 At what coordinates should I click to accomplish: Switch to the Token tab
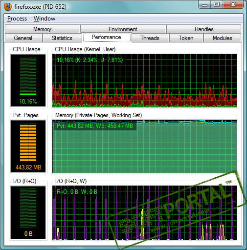pyautogui.click(x=186, y=38)
